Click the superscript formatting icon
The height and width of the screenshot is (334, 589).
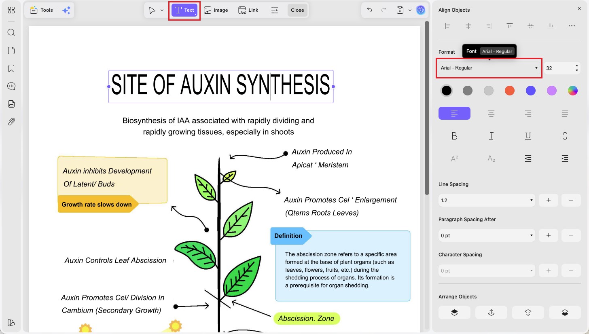coord(454,159)
